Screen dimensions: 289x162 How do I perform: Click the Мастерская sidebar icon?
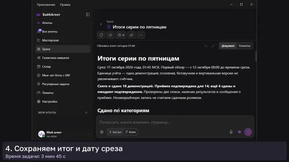pos(38,40)
